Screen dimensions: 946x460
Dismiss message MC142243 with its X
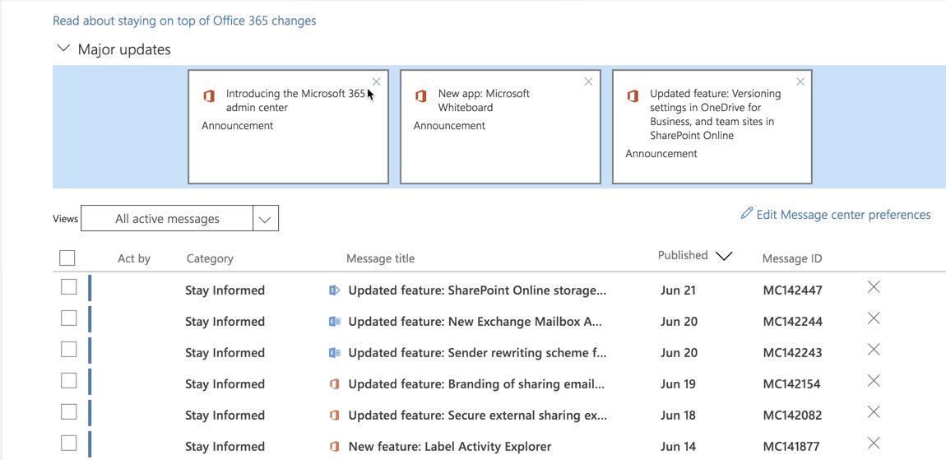873,350
